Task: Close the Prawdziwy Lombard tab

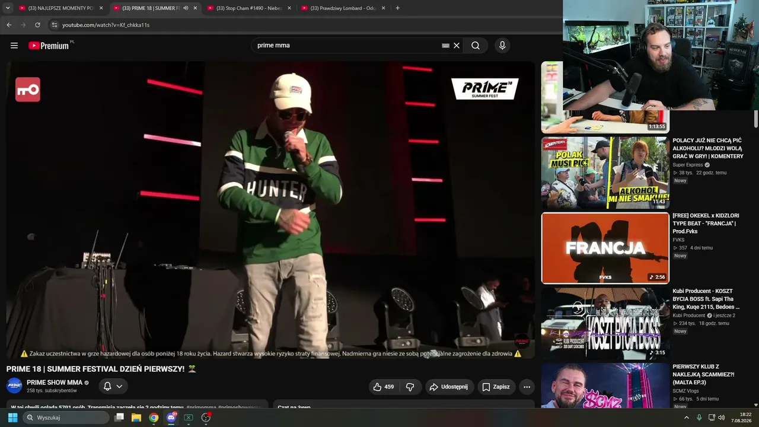Action: coord(383,8)
